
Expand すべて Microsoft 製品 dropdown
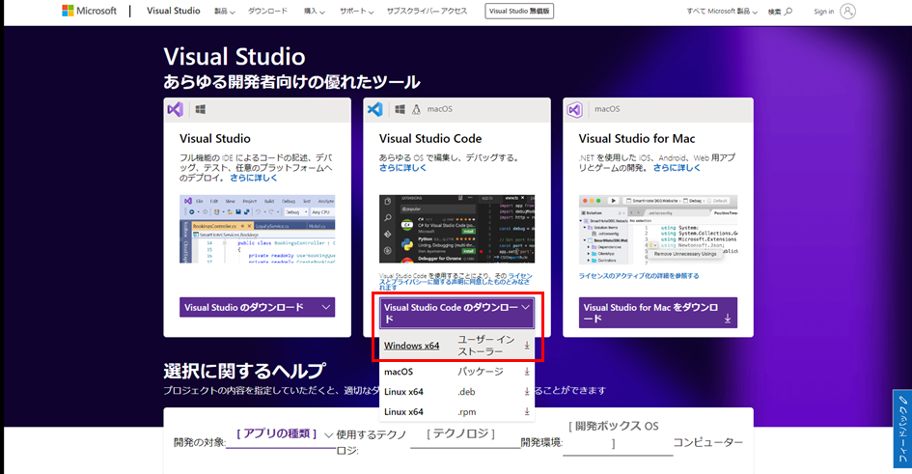coord(722,11)
